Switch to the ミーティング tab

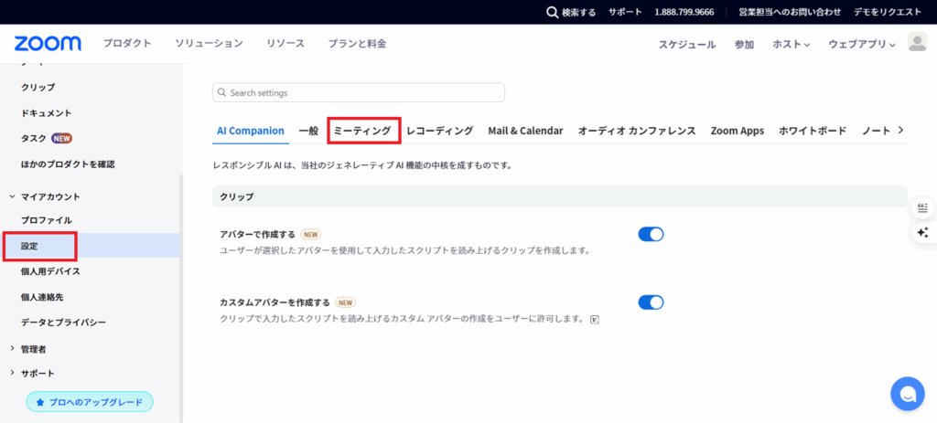363,131
